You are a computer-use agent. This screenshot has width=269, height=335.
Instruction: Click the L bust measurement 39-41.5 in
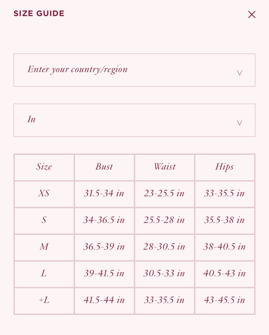tap(104, 273)
